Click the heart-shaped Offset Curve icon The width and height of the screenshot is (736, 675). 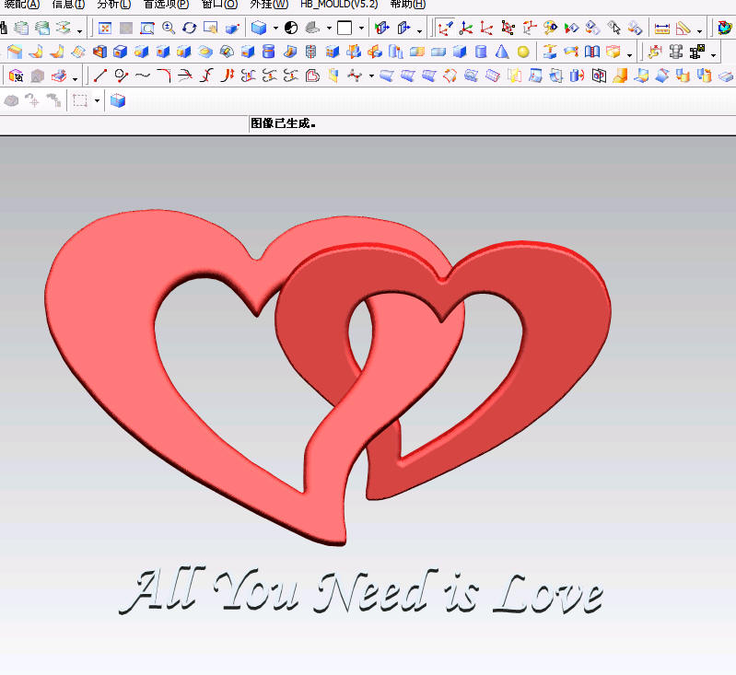pyautogui.click(x=312, y=76)
